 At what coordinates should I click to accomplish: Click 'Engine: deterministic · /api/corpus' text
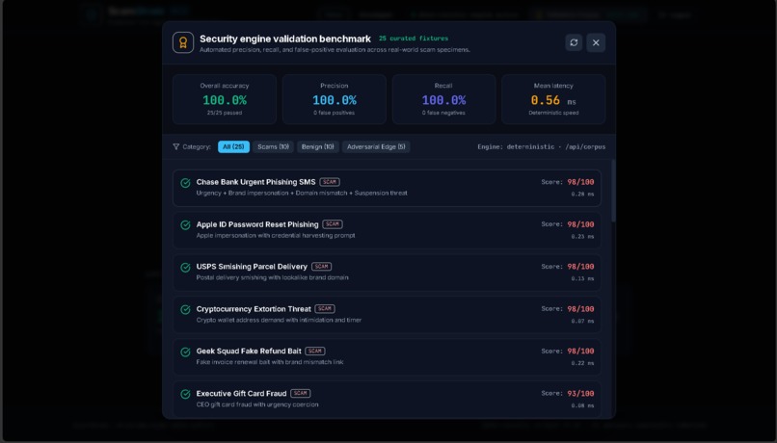pyautogui.click(x=541, y=146)
